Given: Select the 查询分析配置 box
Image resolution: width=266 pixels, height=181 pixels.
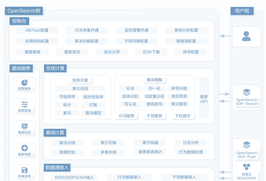Looking at the screenshot, I should tap(186, 30).
